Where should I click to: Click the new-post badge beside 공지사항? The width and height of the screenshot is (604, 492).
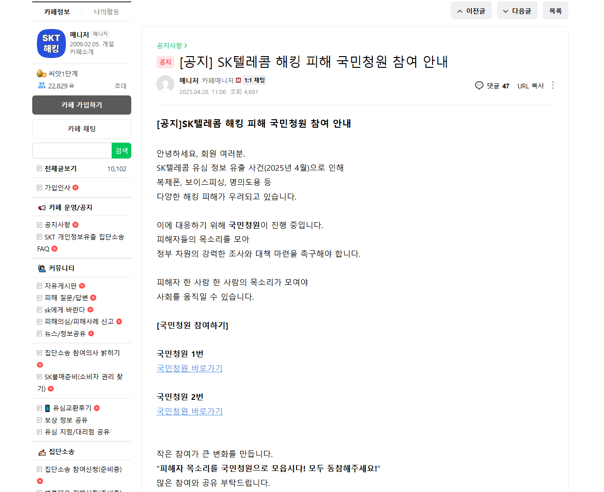pyautogui.click(x=76, y=225)
